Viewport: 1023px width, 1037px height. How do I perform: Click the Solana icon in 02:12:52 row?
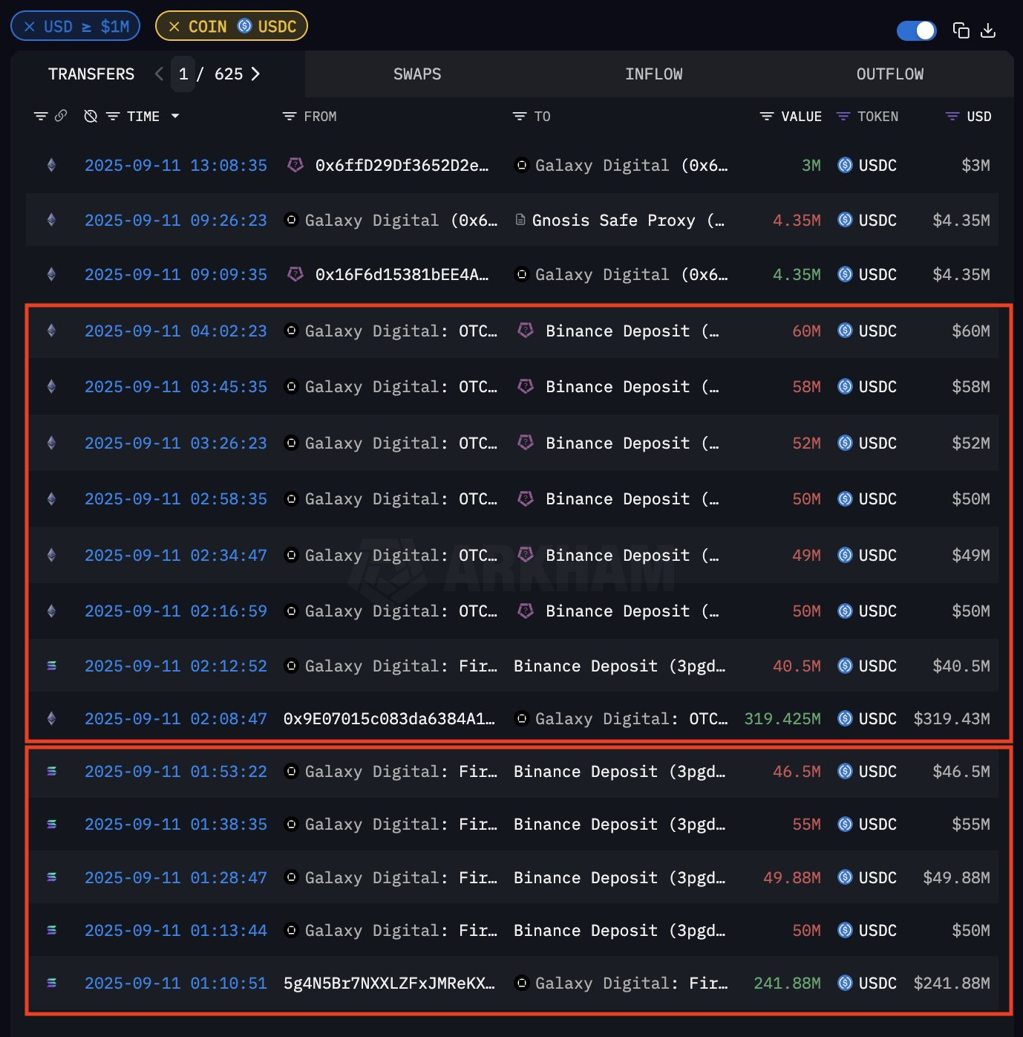(51, 666)
